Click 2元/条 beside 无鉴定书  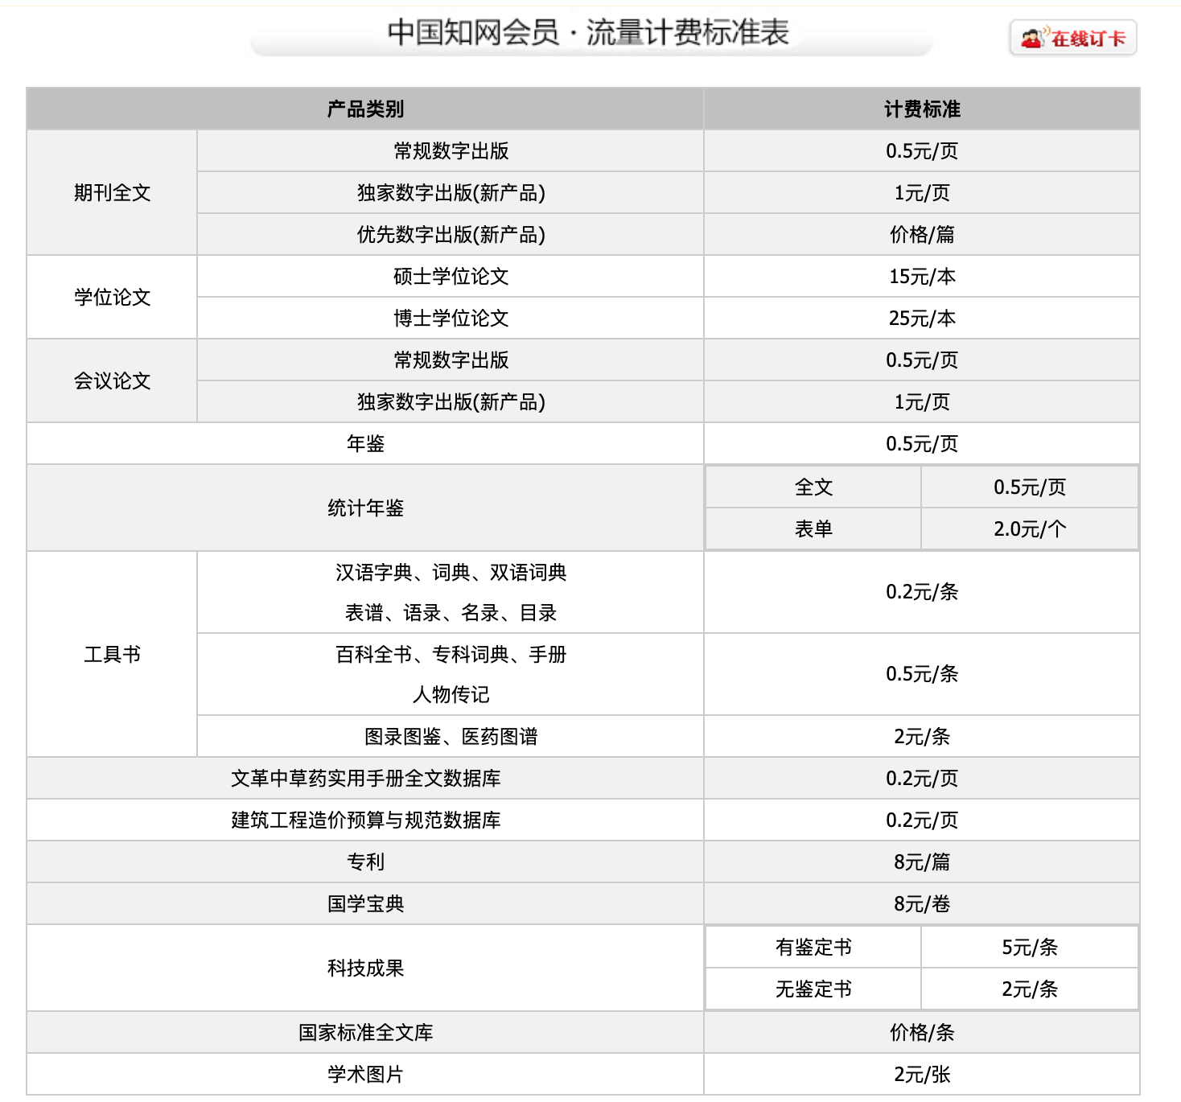click(1030, 989)
